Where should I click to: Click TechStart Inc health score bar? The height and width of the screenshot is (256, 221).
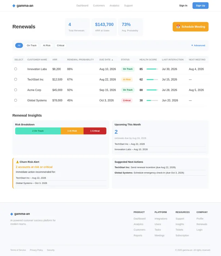tap(152, 80)
